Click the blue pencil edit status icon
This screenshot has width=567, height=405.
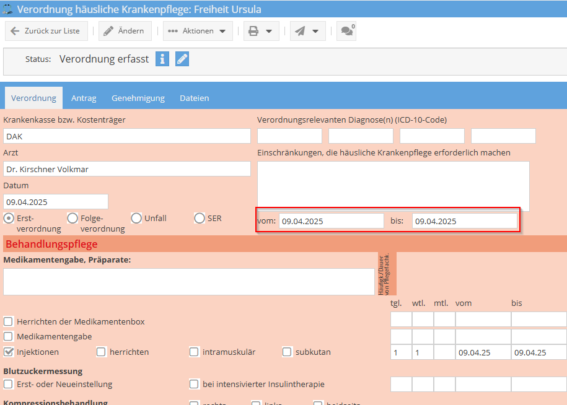point(182,59)
